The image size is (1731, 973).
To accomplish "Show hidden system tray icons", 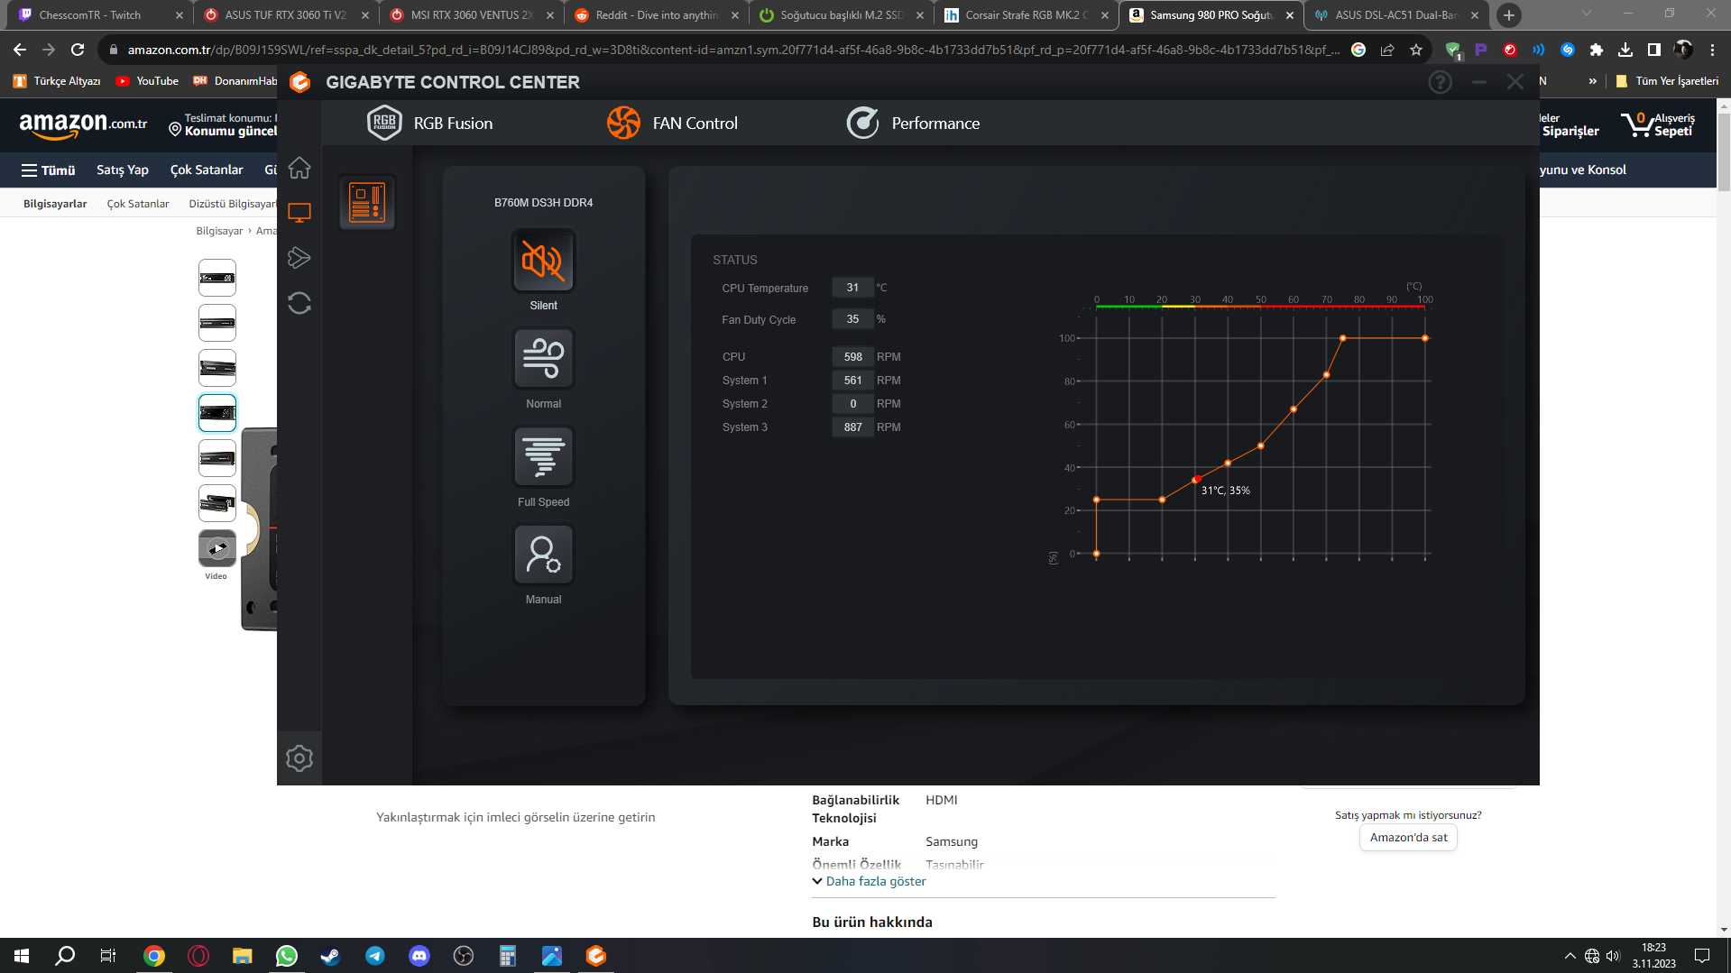I will click(1570, 956).
